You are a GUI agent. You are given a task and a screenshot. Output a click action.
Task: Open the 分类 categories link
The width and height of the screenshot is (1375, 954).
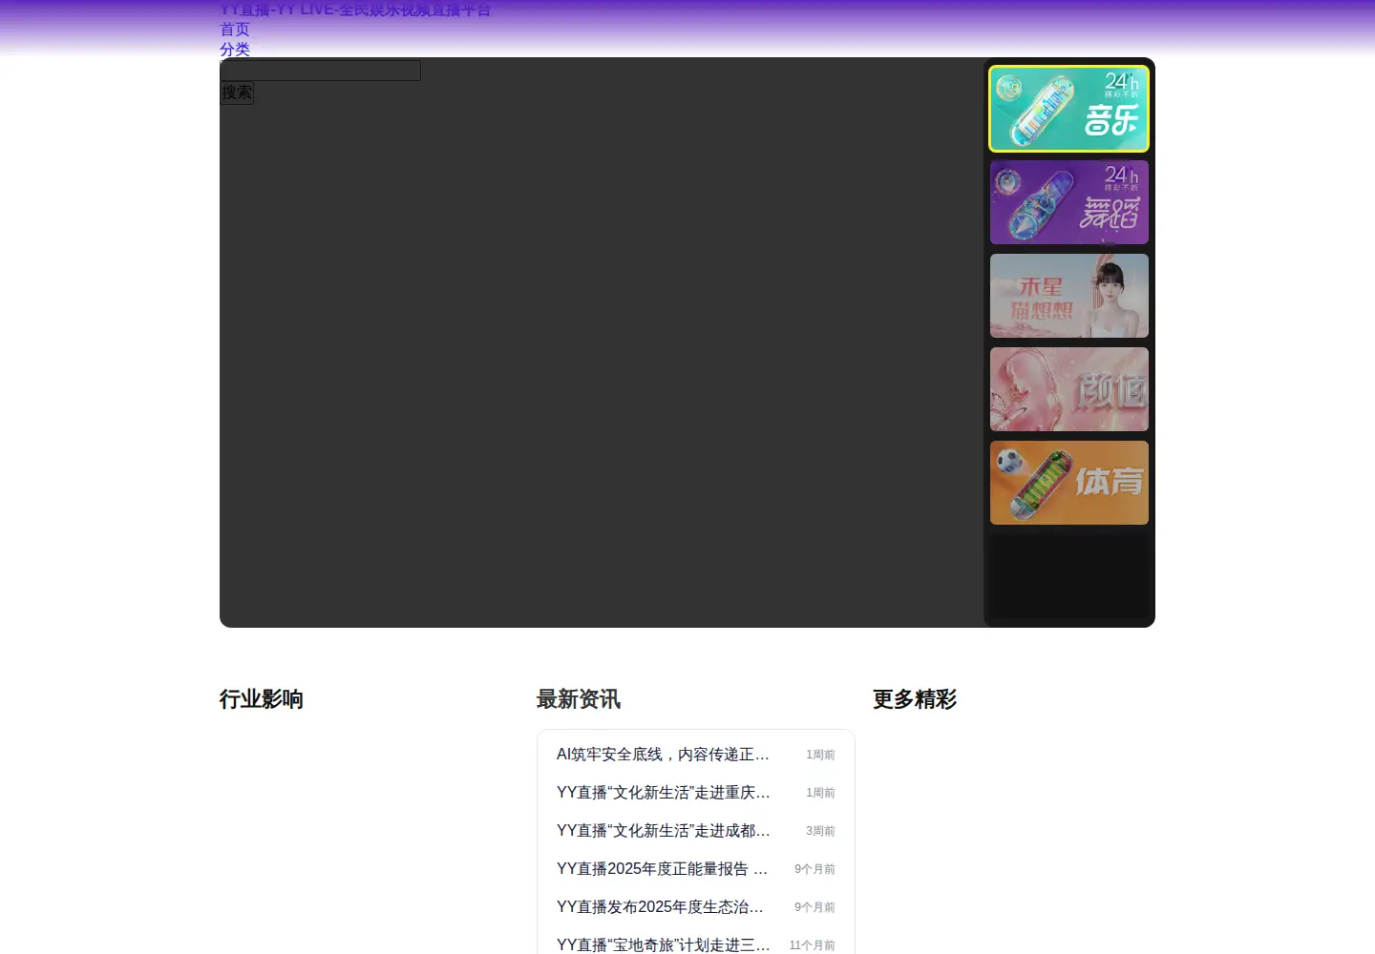pyautogui.click(x=235, y=50)
